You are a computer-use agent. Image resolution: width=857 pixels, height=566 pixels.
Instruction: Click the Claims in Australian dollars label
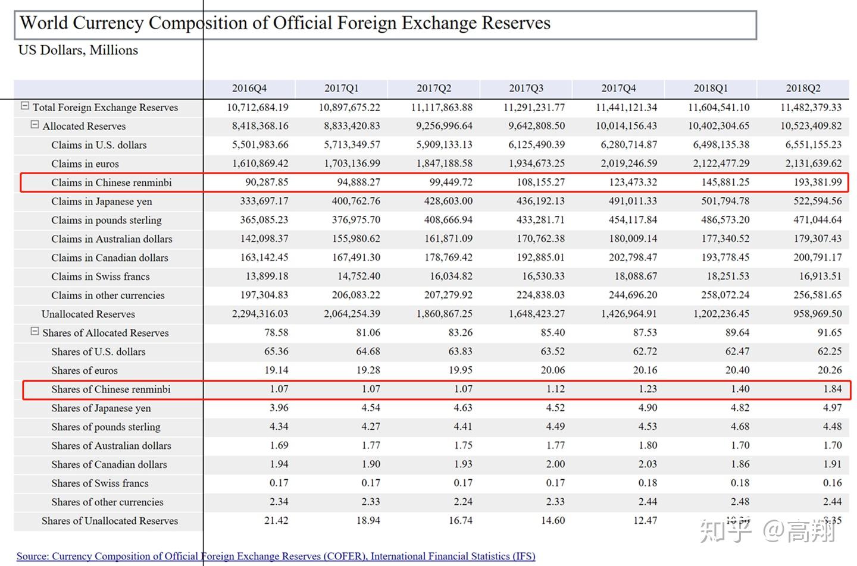tap(112, 239)
